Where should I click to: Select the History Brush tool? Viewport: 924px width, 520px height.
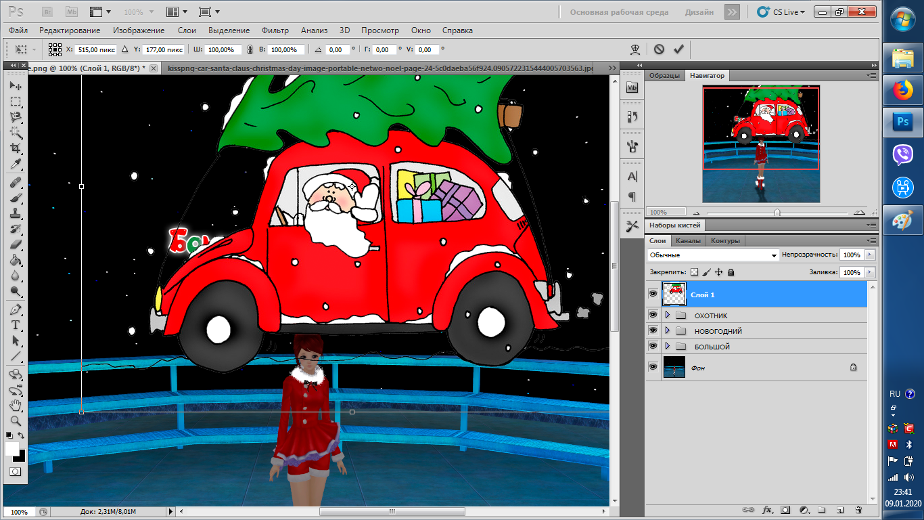pyautogui.click(x=15, y=230)
